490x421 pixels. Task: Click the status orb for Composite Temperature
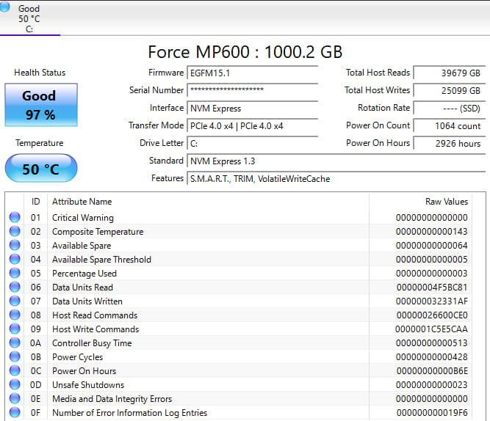[x=15, y=231]
